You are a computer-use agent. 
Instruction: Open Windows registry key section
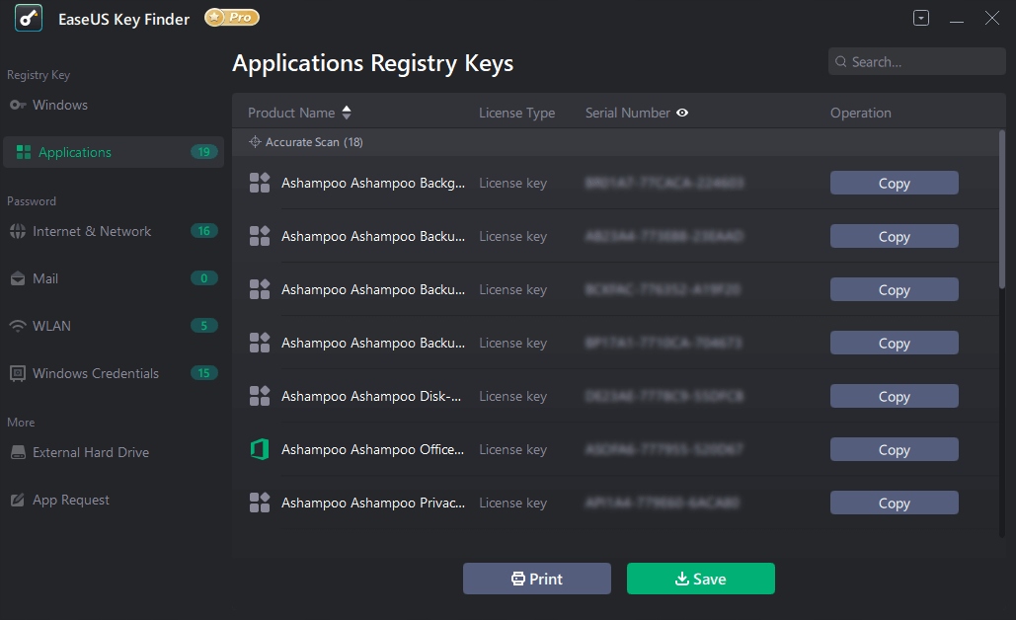pos(59,105)
